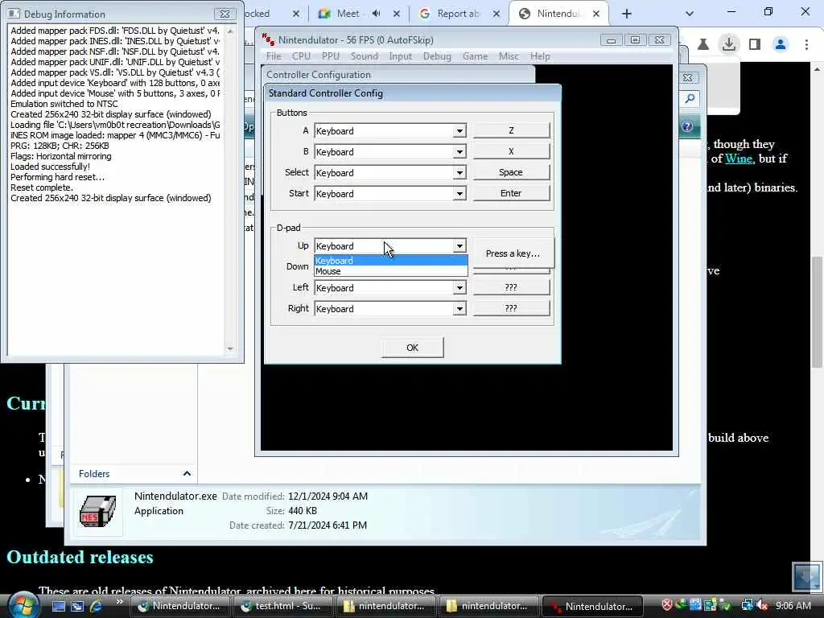Viewport: 824px width, 618px height.
Task: Choose Keyboard in Up dropdown list
Action: click(x=390, y=261)
